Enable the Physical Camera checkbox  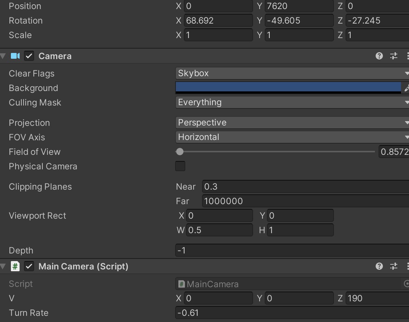tap(180, 166)
